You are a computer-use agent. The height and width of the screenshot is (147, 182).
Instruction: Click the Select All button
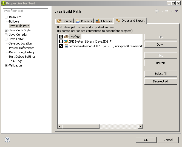coord(161,74)
